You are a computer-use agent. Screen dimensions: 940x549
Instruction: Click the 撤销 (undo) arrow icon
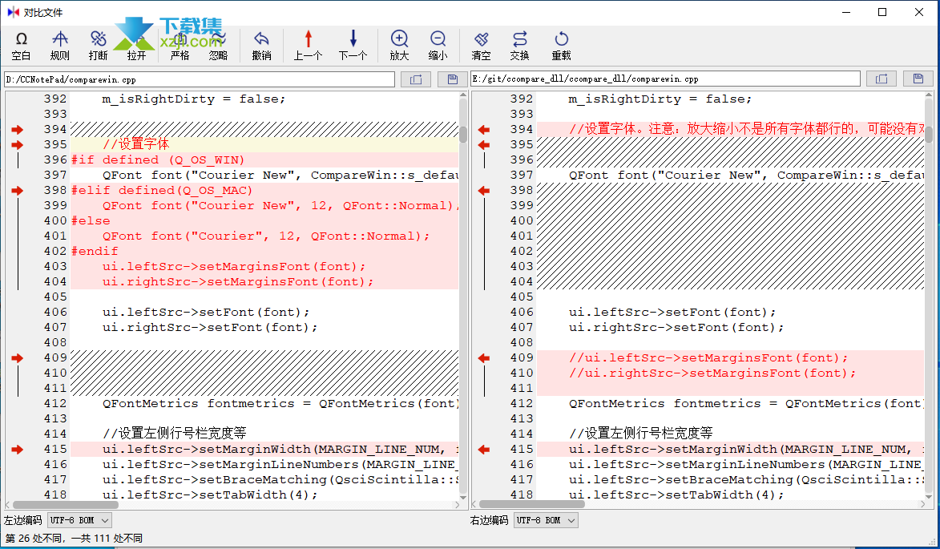point(261,45)
